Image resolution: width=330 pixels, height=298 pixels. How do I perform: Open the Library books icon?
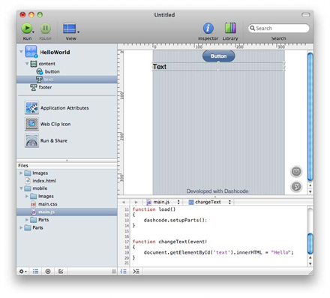(230, 28)
